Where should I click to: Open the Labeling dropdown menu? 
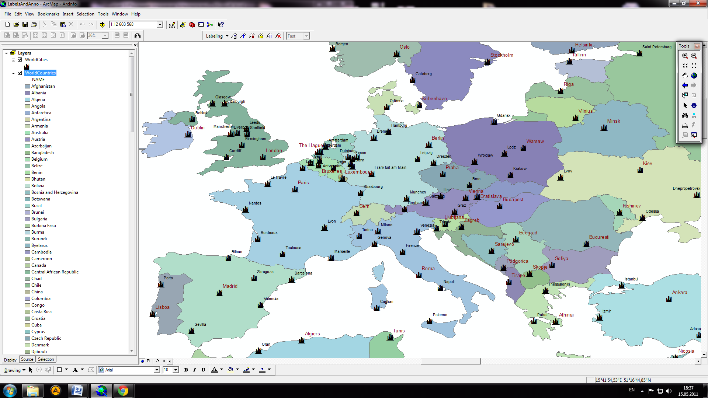(217, 36)
